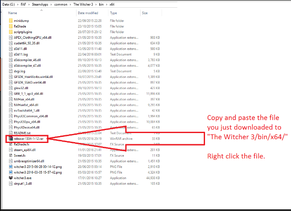Click the GFSDK_SSAO.win64.dll file icon
Image resolution: width=291 pixels, height=211 pixels.
pos(11,82)
